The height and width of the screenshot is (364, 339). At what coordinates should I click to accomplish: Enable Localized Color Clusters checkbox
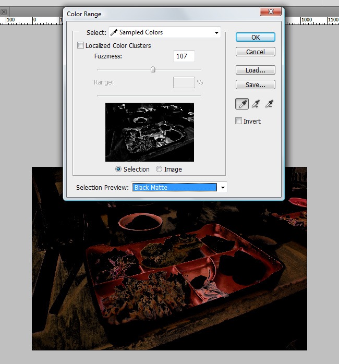(80, 46)
